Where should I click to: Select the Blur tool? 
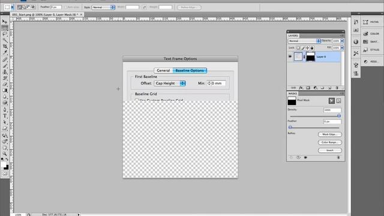[5, 97]
